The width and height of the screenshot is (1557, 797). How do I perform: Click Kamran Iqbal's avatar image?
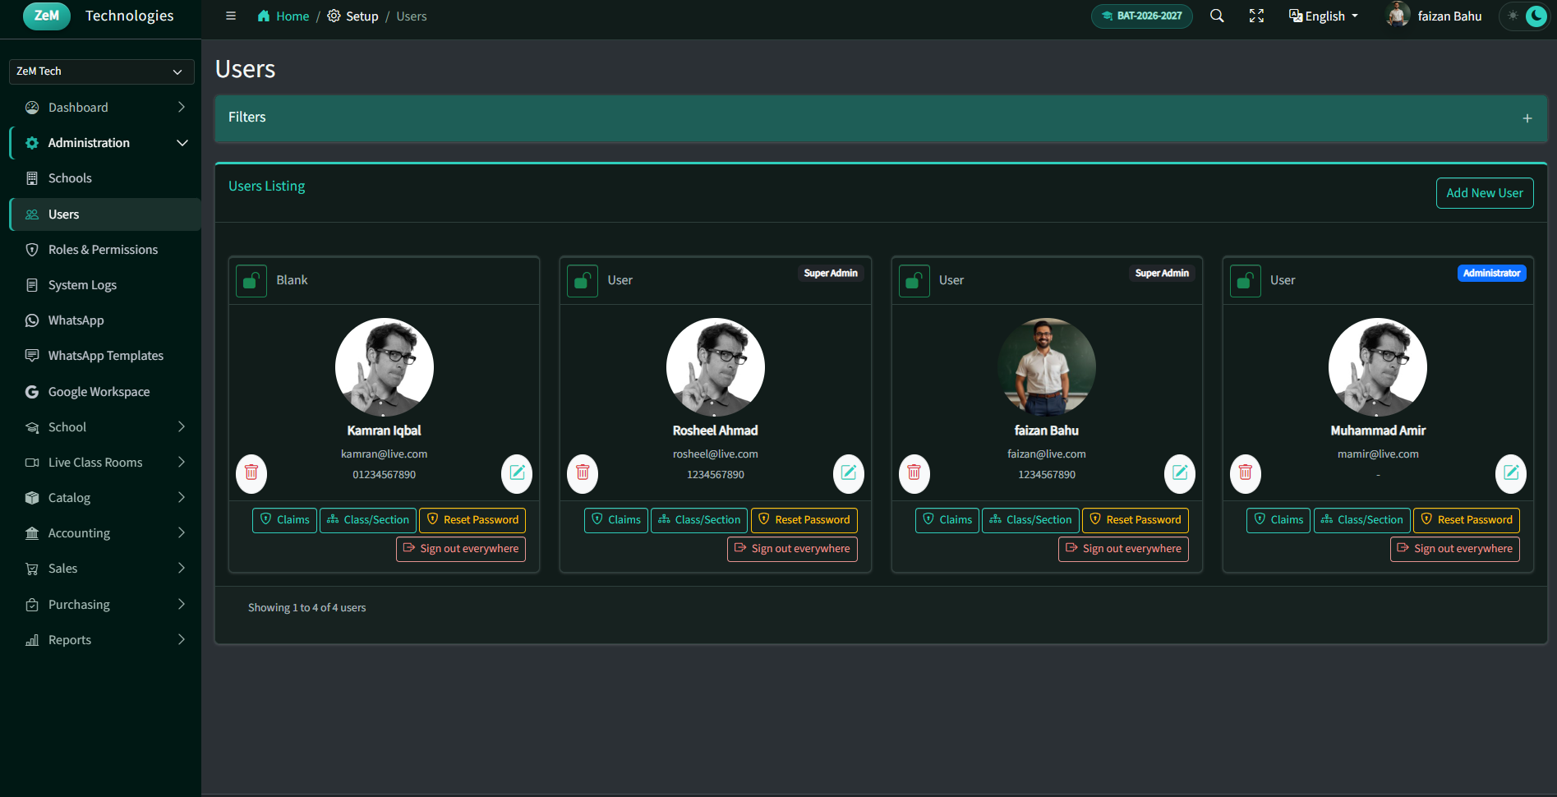(x=385, y=367)
